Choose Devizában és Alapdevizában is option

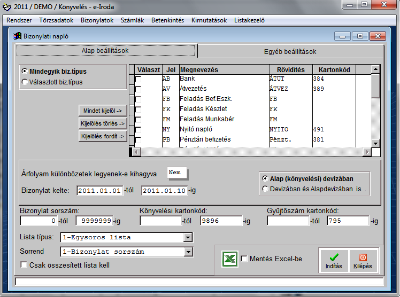point(265,188)
